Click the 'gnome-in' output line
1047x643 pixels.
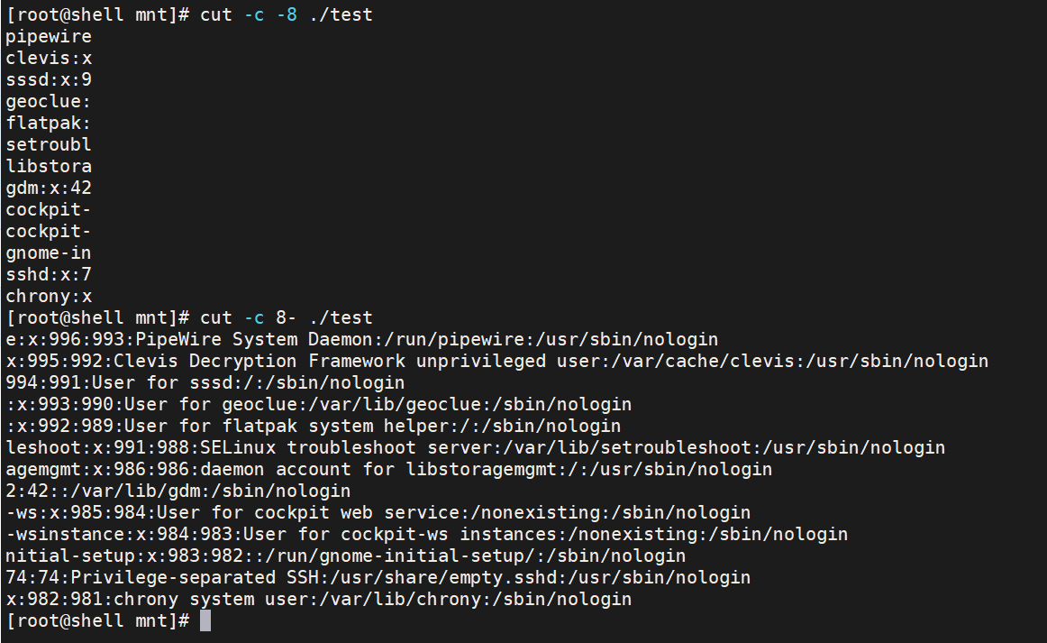(x=49, y=253)
